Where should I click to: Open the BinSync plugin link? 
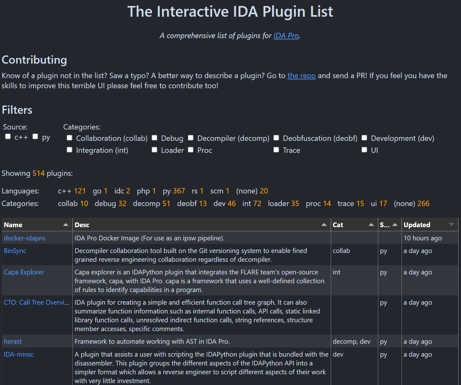tap(15, 251)
